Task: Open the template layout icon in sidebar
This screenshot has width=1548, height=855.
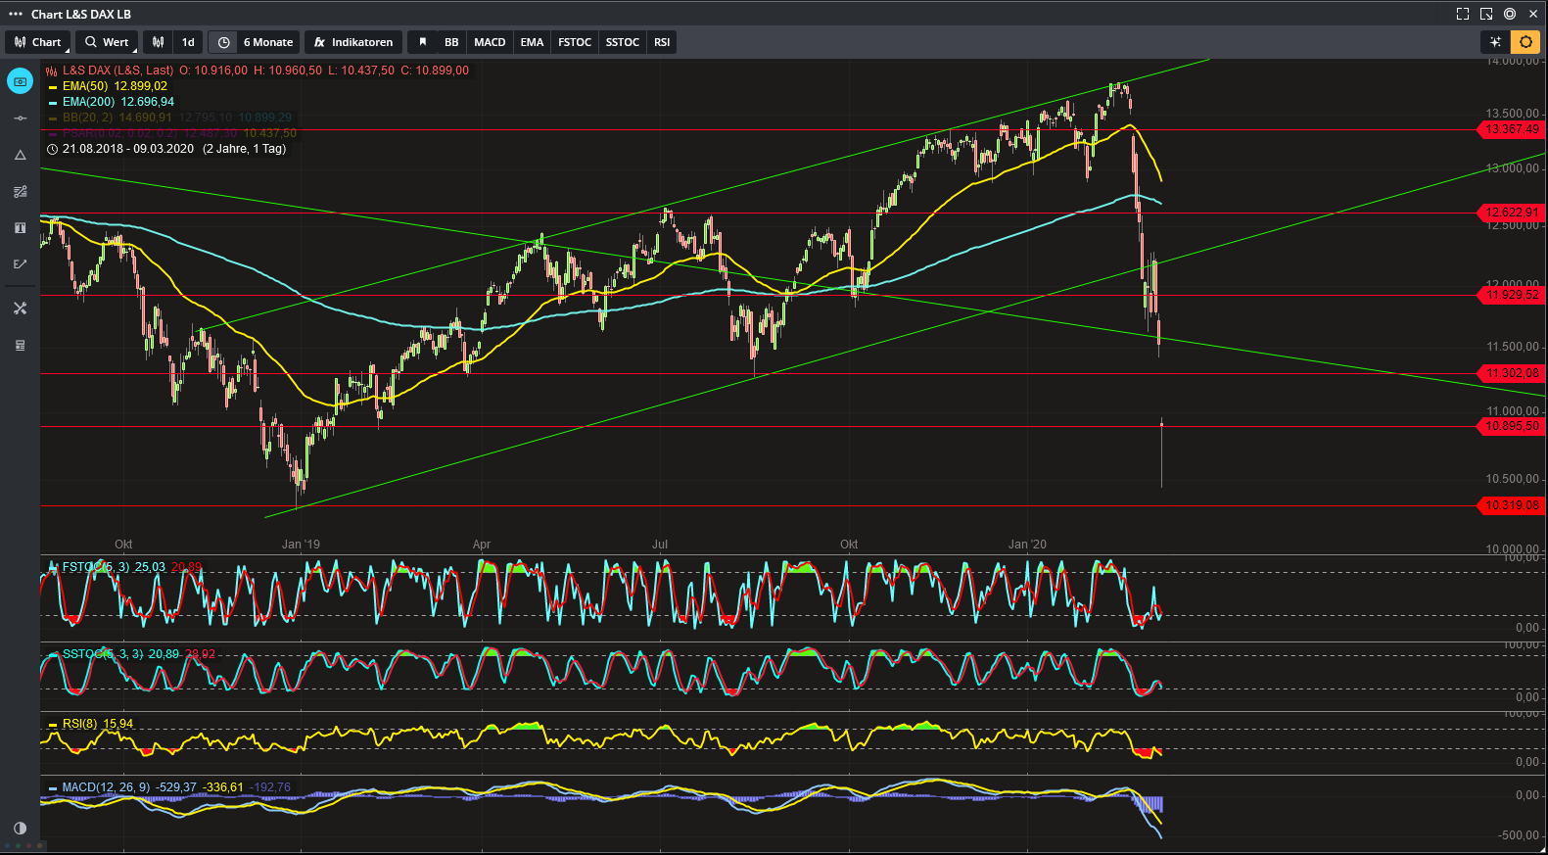Action: click(x=20, y=345)
